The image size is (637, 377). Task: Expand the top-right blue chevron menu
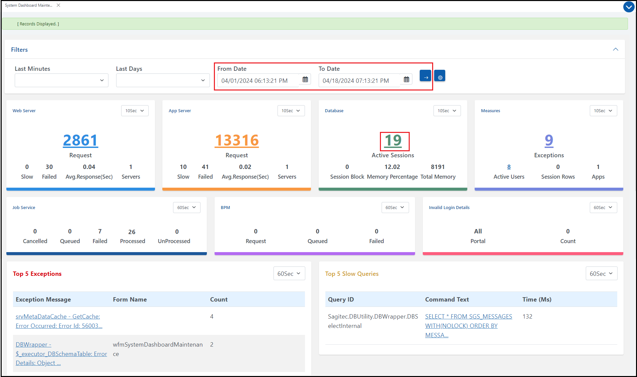point(628,7)
